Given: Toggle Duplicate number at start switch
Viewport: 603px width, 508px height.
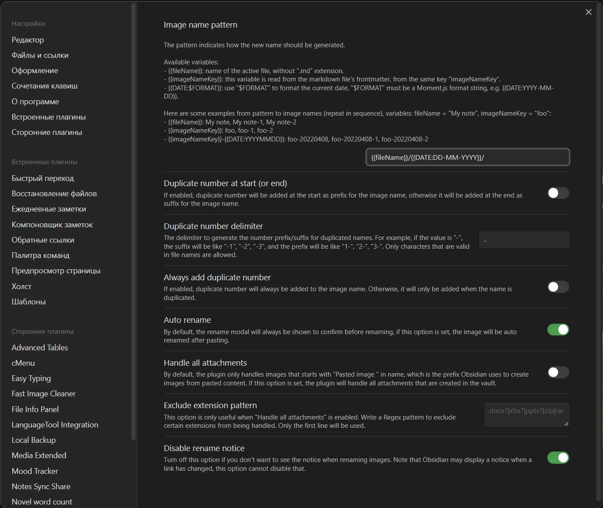Looking at the screenshot, I should click(558, 193).
